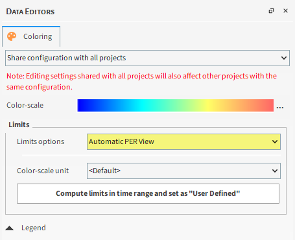Click the chevron in the <Default> unit field

(275, 171)
